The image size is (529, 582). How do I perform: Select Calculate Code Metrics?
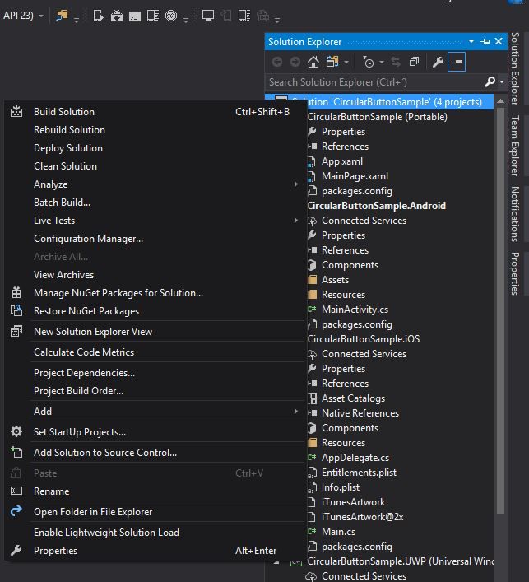[155, 352]
